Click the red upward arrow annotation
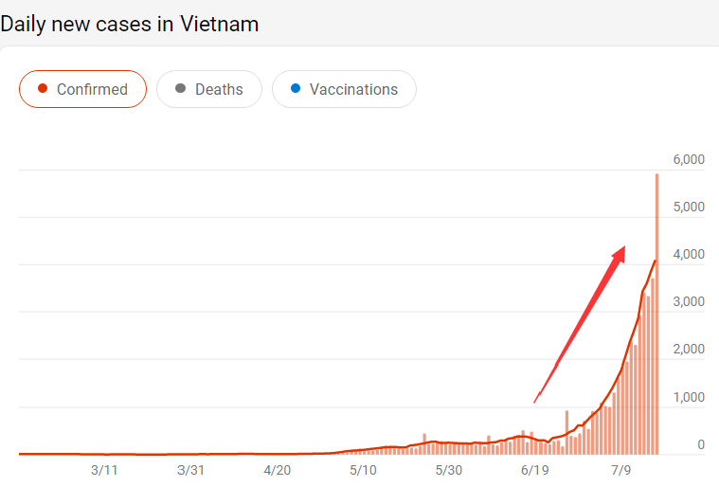This screenshot has width=719, height=487. (580, 322)
